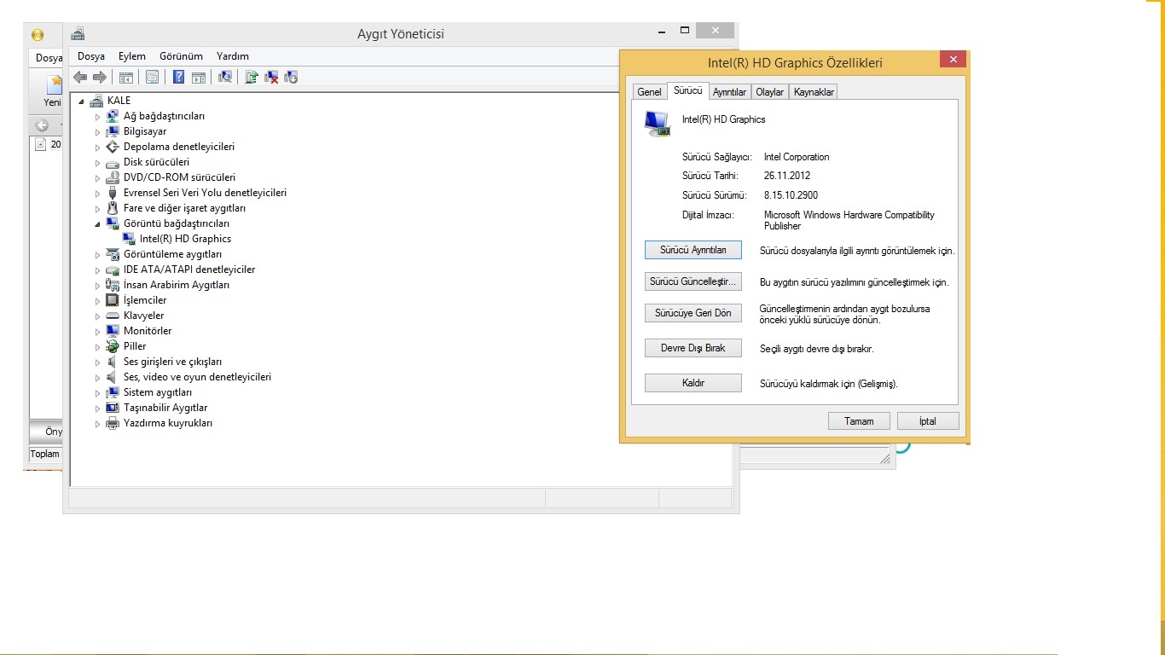Screen dimensions: 1165x655
Task: Expand the Ses girişleri ve çıkışları node
Action: tap(97, 362)
